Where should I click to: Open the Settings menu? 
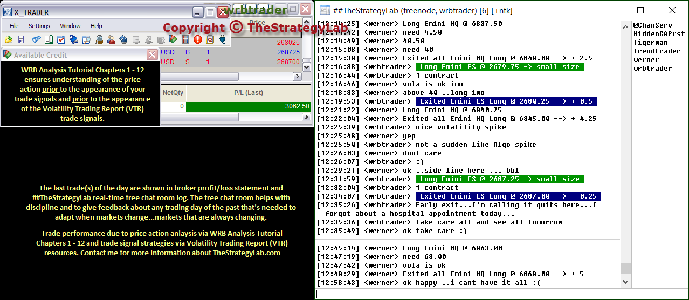[39, 26]
